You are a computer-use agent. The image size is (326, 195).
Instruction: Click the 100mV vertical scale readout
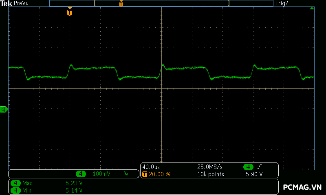click(101, 173)
